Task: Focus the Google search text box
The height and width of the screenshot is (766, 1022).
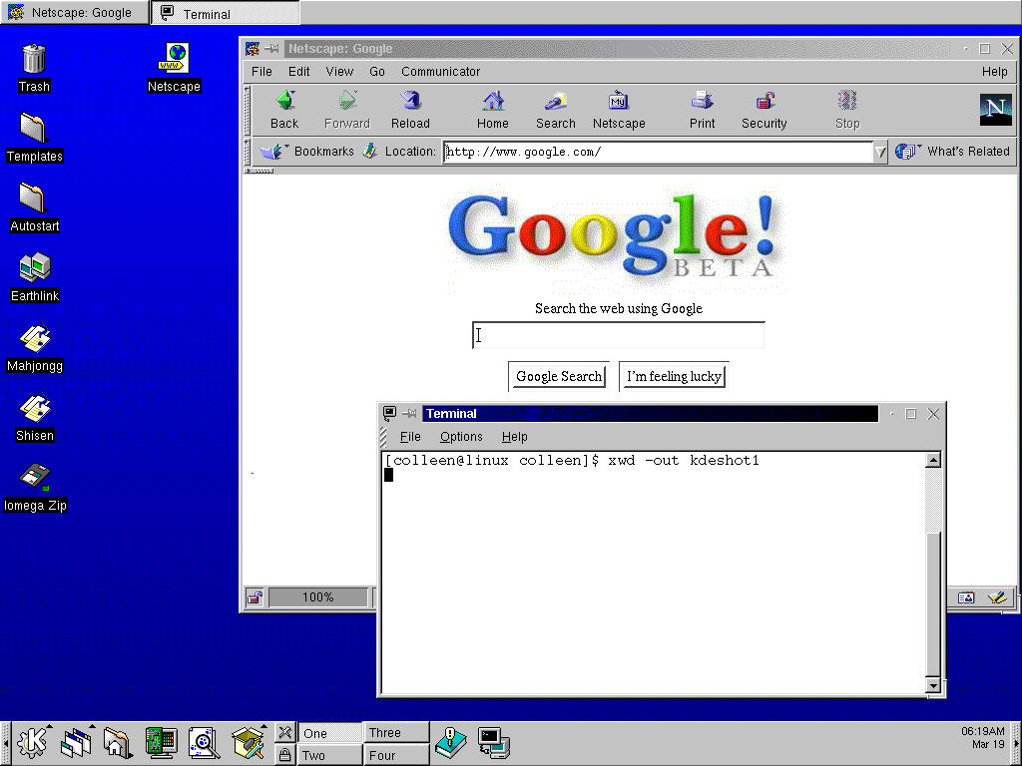Action: (619, 335)
